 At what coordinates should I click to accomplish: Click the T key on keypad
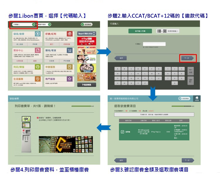(152, 79)
